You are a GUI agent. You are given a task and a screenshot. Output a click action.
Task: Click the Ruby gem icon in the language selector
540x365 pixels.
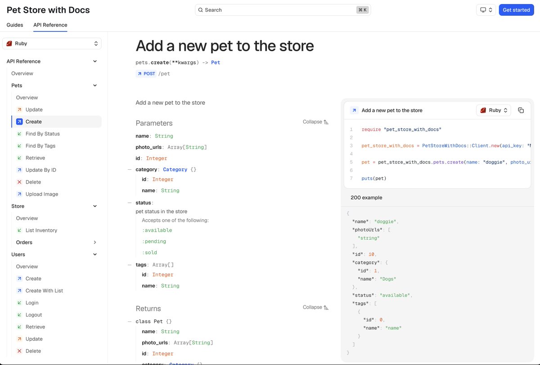pyautogui.click(x=11, y=43)
